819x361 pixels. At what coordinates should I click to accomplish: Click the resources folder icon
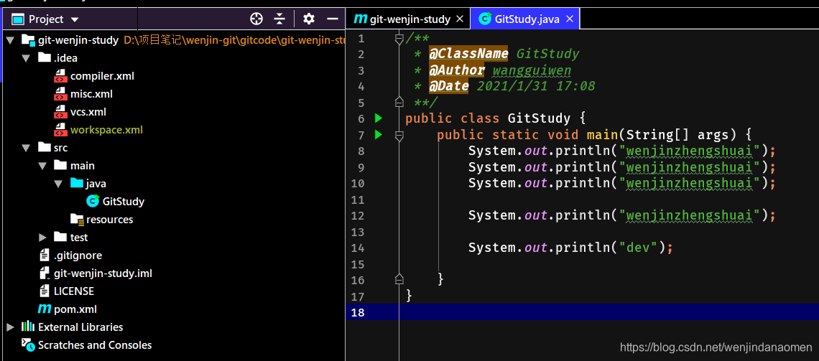point(77,219)
